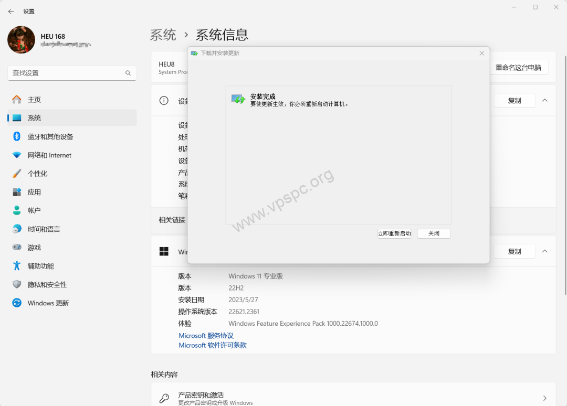Viewport: 567px width, 406px height.
Task: Collapse the device specifications section chevron
Action: 544,100
